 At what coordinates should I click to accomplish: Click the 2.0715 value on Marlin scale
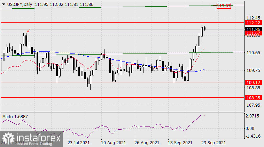click(253, 115)
